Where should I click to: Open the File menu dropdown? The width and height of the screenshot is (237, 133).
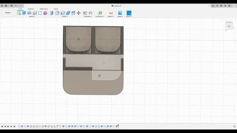pyautogui.click(x=7, y=6)
